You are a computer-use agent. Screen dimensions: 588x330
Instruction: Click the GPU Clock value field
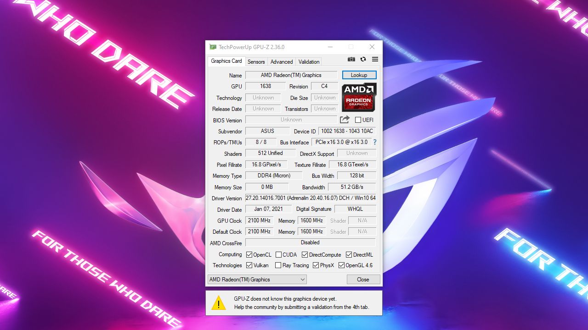coord(259,220)
